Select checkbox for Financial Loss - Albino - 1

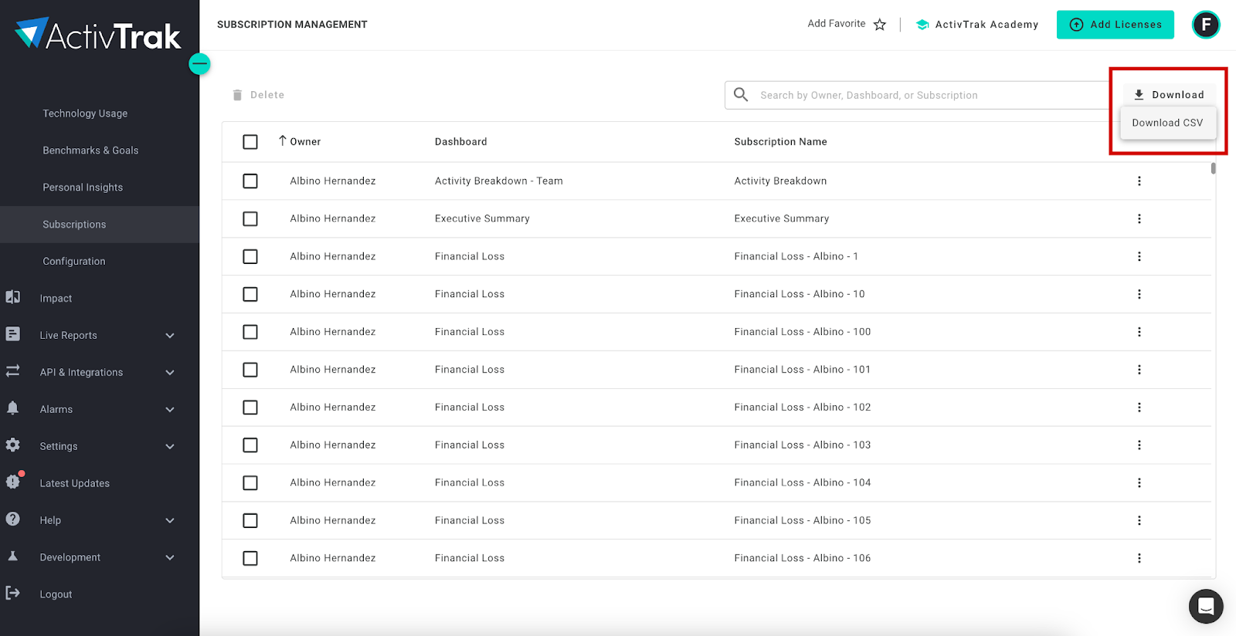250,256
